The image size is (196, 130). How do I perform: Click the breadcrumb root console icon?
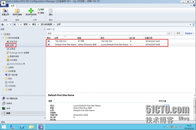(15, 24)
